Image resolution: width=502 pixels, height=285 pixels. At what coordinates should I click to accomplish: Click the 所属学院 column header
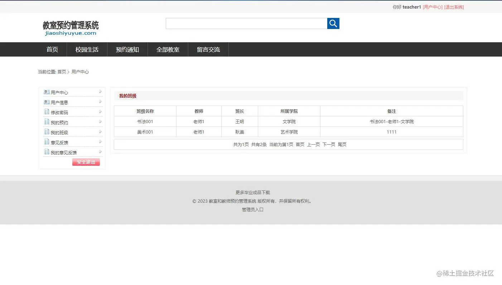pos(289,111)
